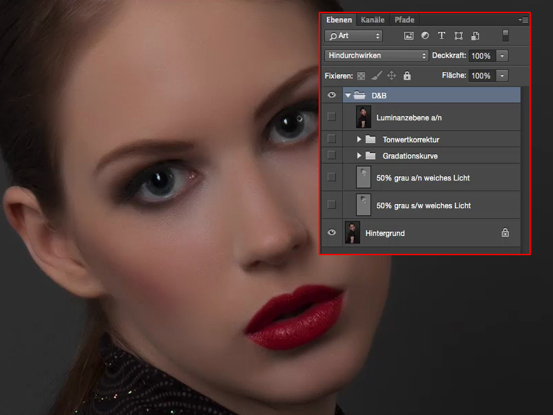Click the Deckkraft label
The width and height of the screenshot is (553, 415).
449,55
